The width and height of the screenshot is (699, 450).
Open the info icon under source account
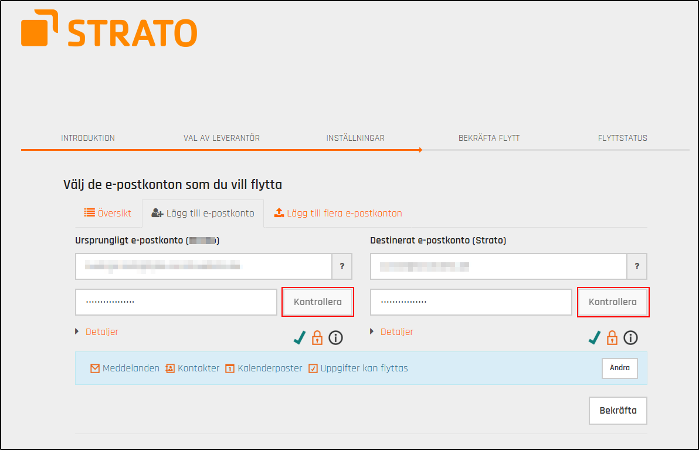tap(335, 338)
